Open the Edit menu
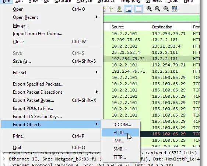The image size is (207, 166). point(19,1)
